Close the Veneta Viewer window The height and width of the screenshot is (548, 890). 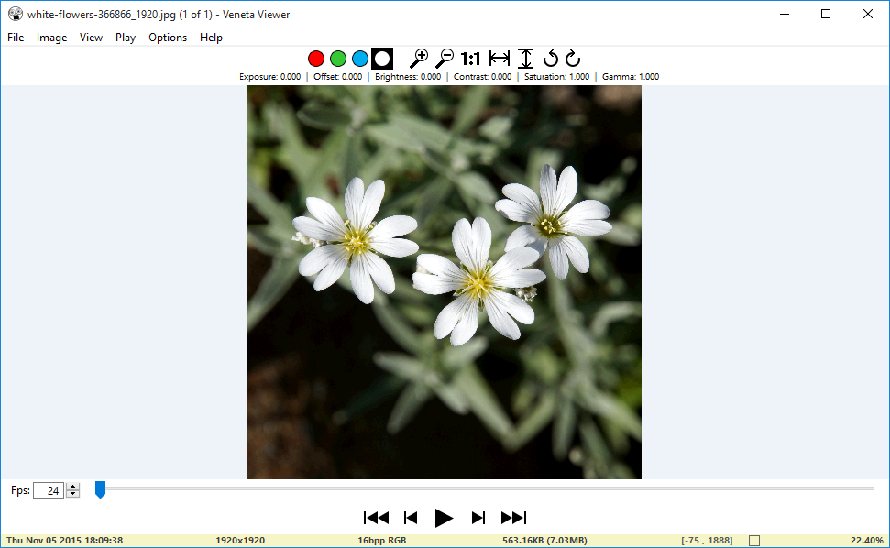click(868, 14)
